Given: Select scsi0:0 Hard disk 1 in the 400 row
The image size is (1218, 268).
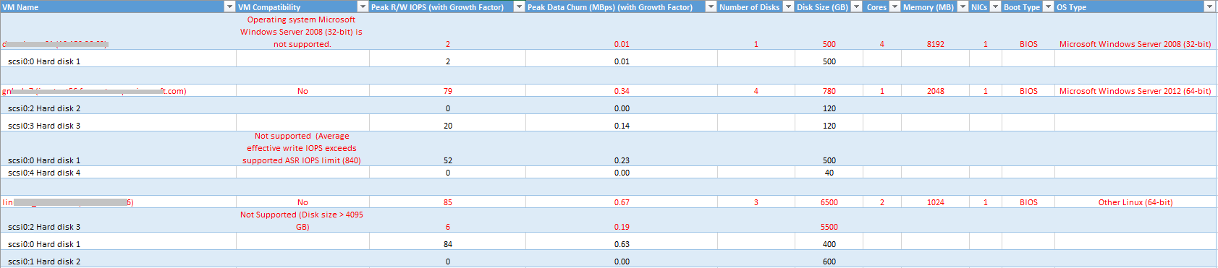Looking at the screenshot, I should [44, 244].
